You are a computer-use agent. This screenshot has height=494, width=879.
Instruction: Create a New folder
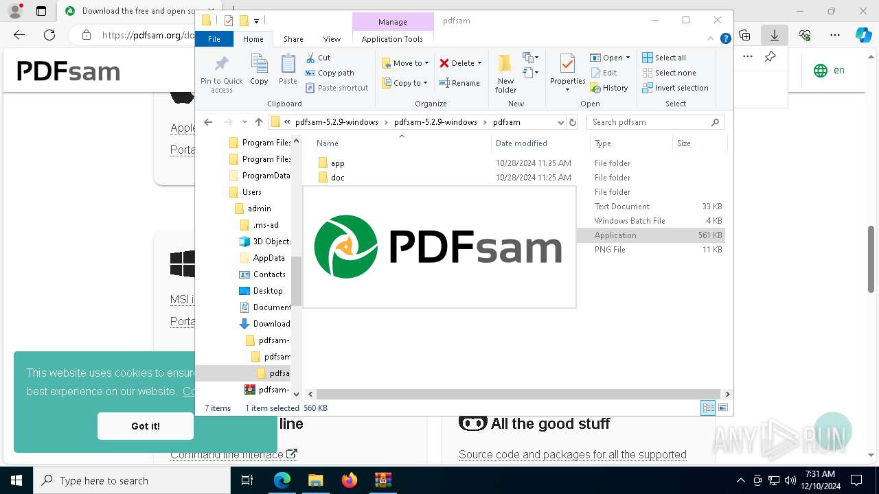[505, 73]
